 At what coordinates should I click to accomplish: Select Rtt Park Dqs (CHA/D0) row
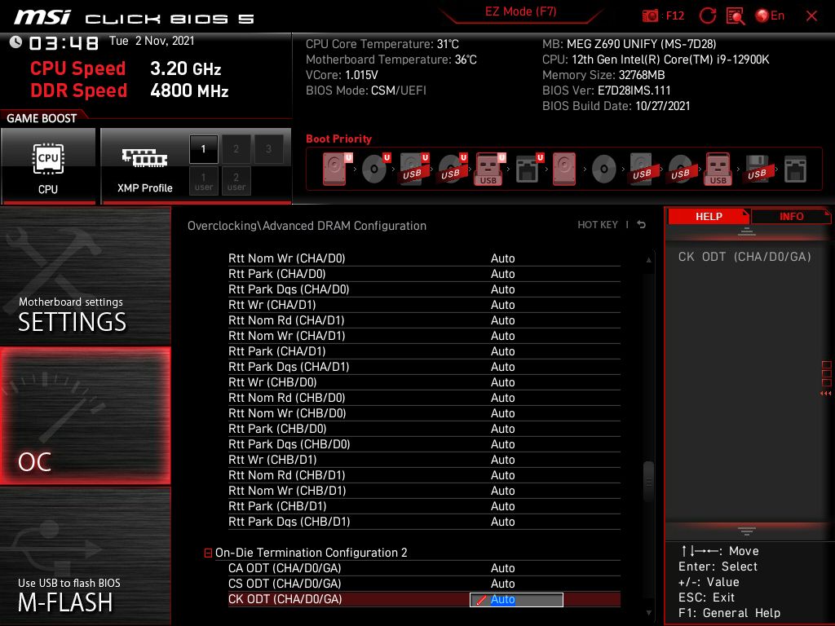tap(424, 289)
